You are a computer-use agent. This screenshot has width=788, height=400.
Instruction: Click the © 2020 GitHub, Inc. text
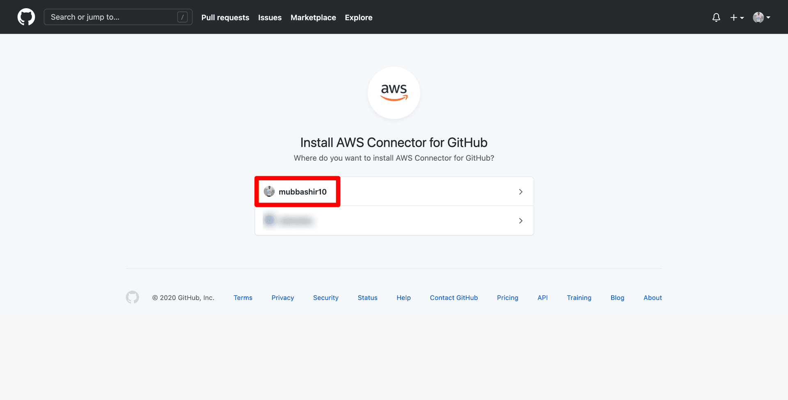pos(183,298)
